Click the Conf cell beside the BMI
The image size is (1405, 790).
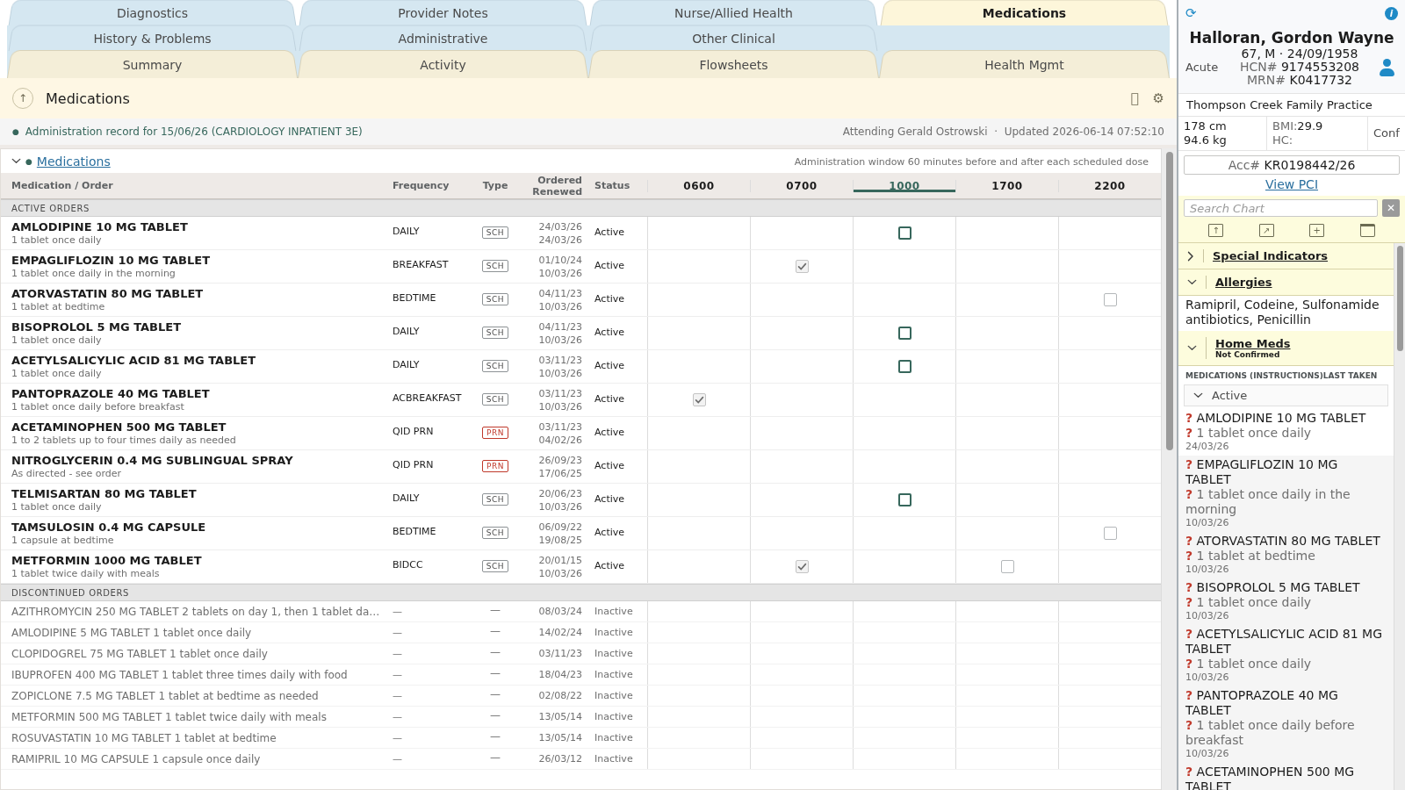tap(1386, 133)
